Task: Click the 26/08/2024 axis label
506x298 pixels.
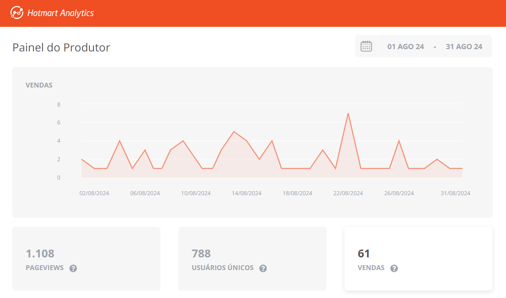Action: tap(399, 193)
